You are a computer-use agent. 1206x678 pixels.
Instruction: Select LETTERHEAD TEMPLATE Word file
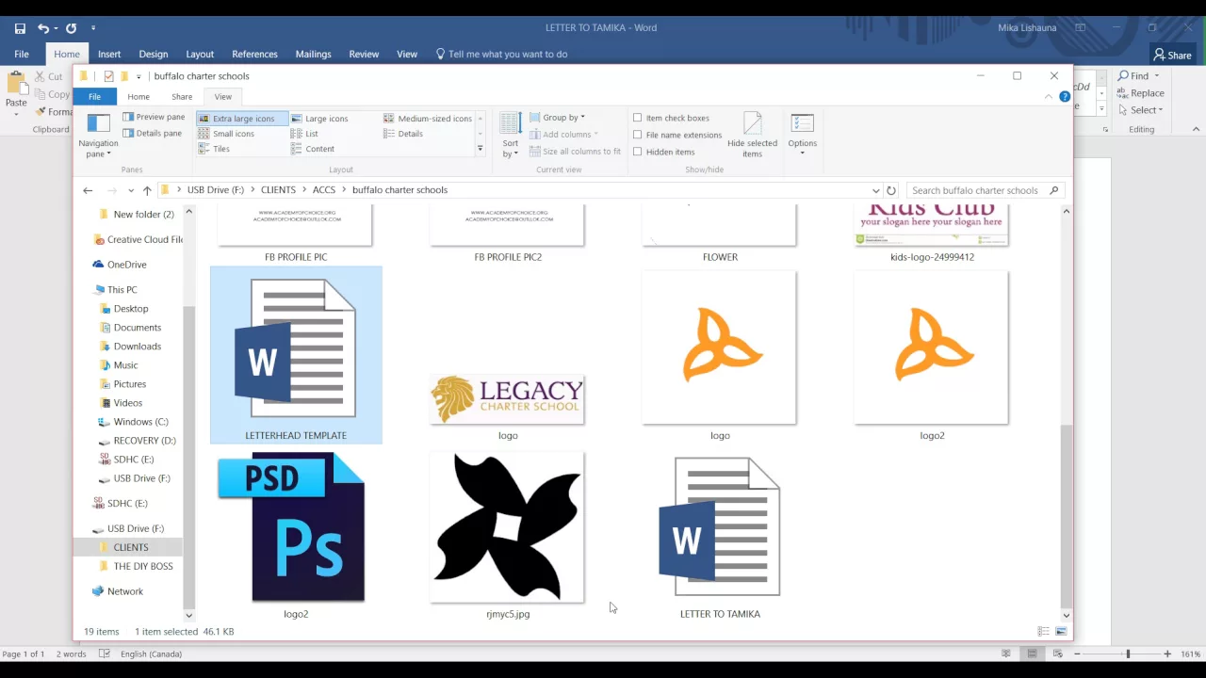click(x=296, y=355)
